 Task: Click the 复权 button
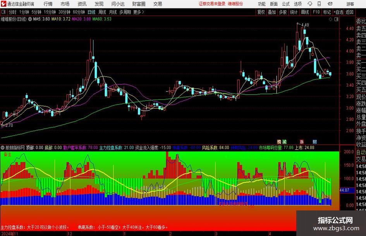click(x=261, y=12)
